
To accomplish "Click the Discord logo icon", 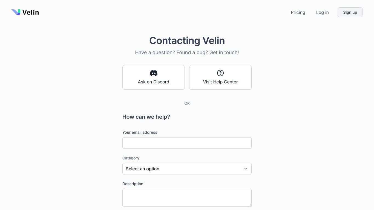I will point(154,73).
